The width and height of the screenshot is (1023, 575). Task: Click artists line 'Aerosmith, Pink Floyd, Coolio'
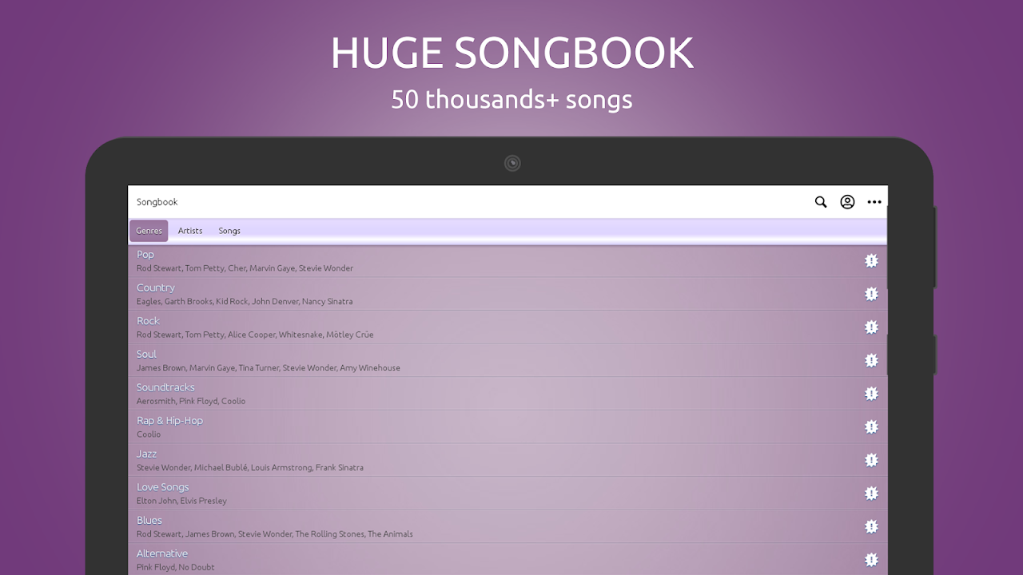191,402
